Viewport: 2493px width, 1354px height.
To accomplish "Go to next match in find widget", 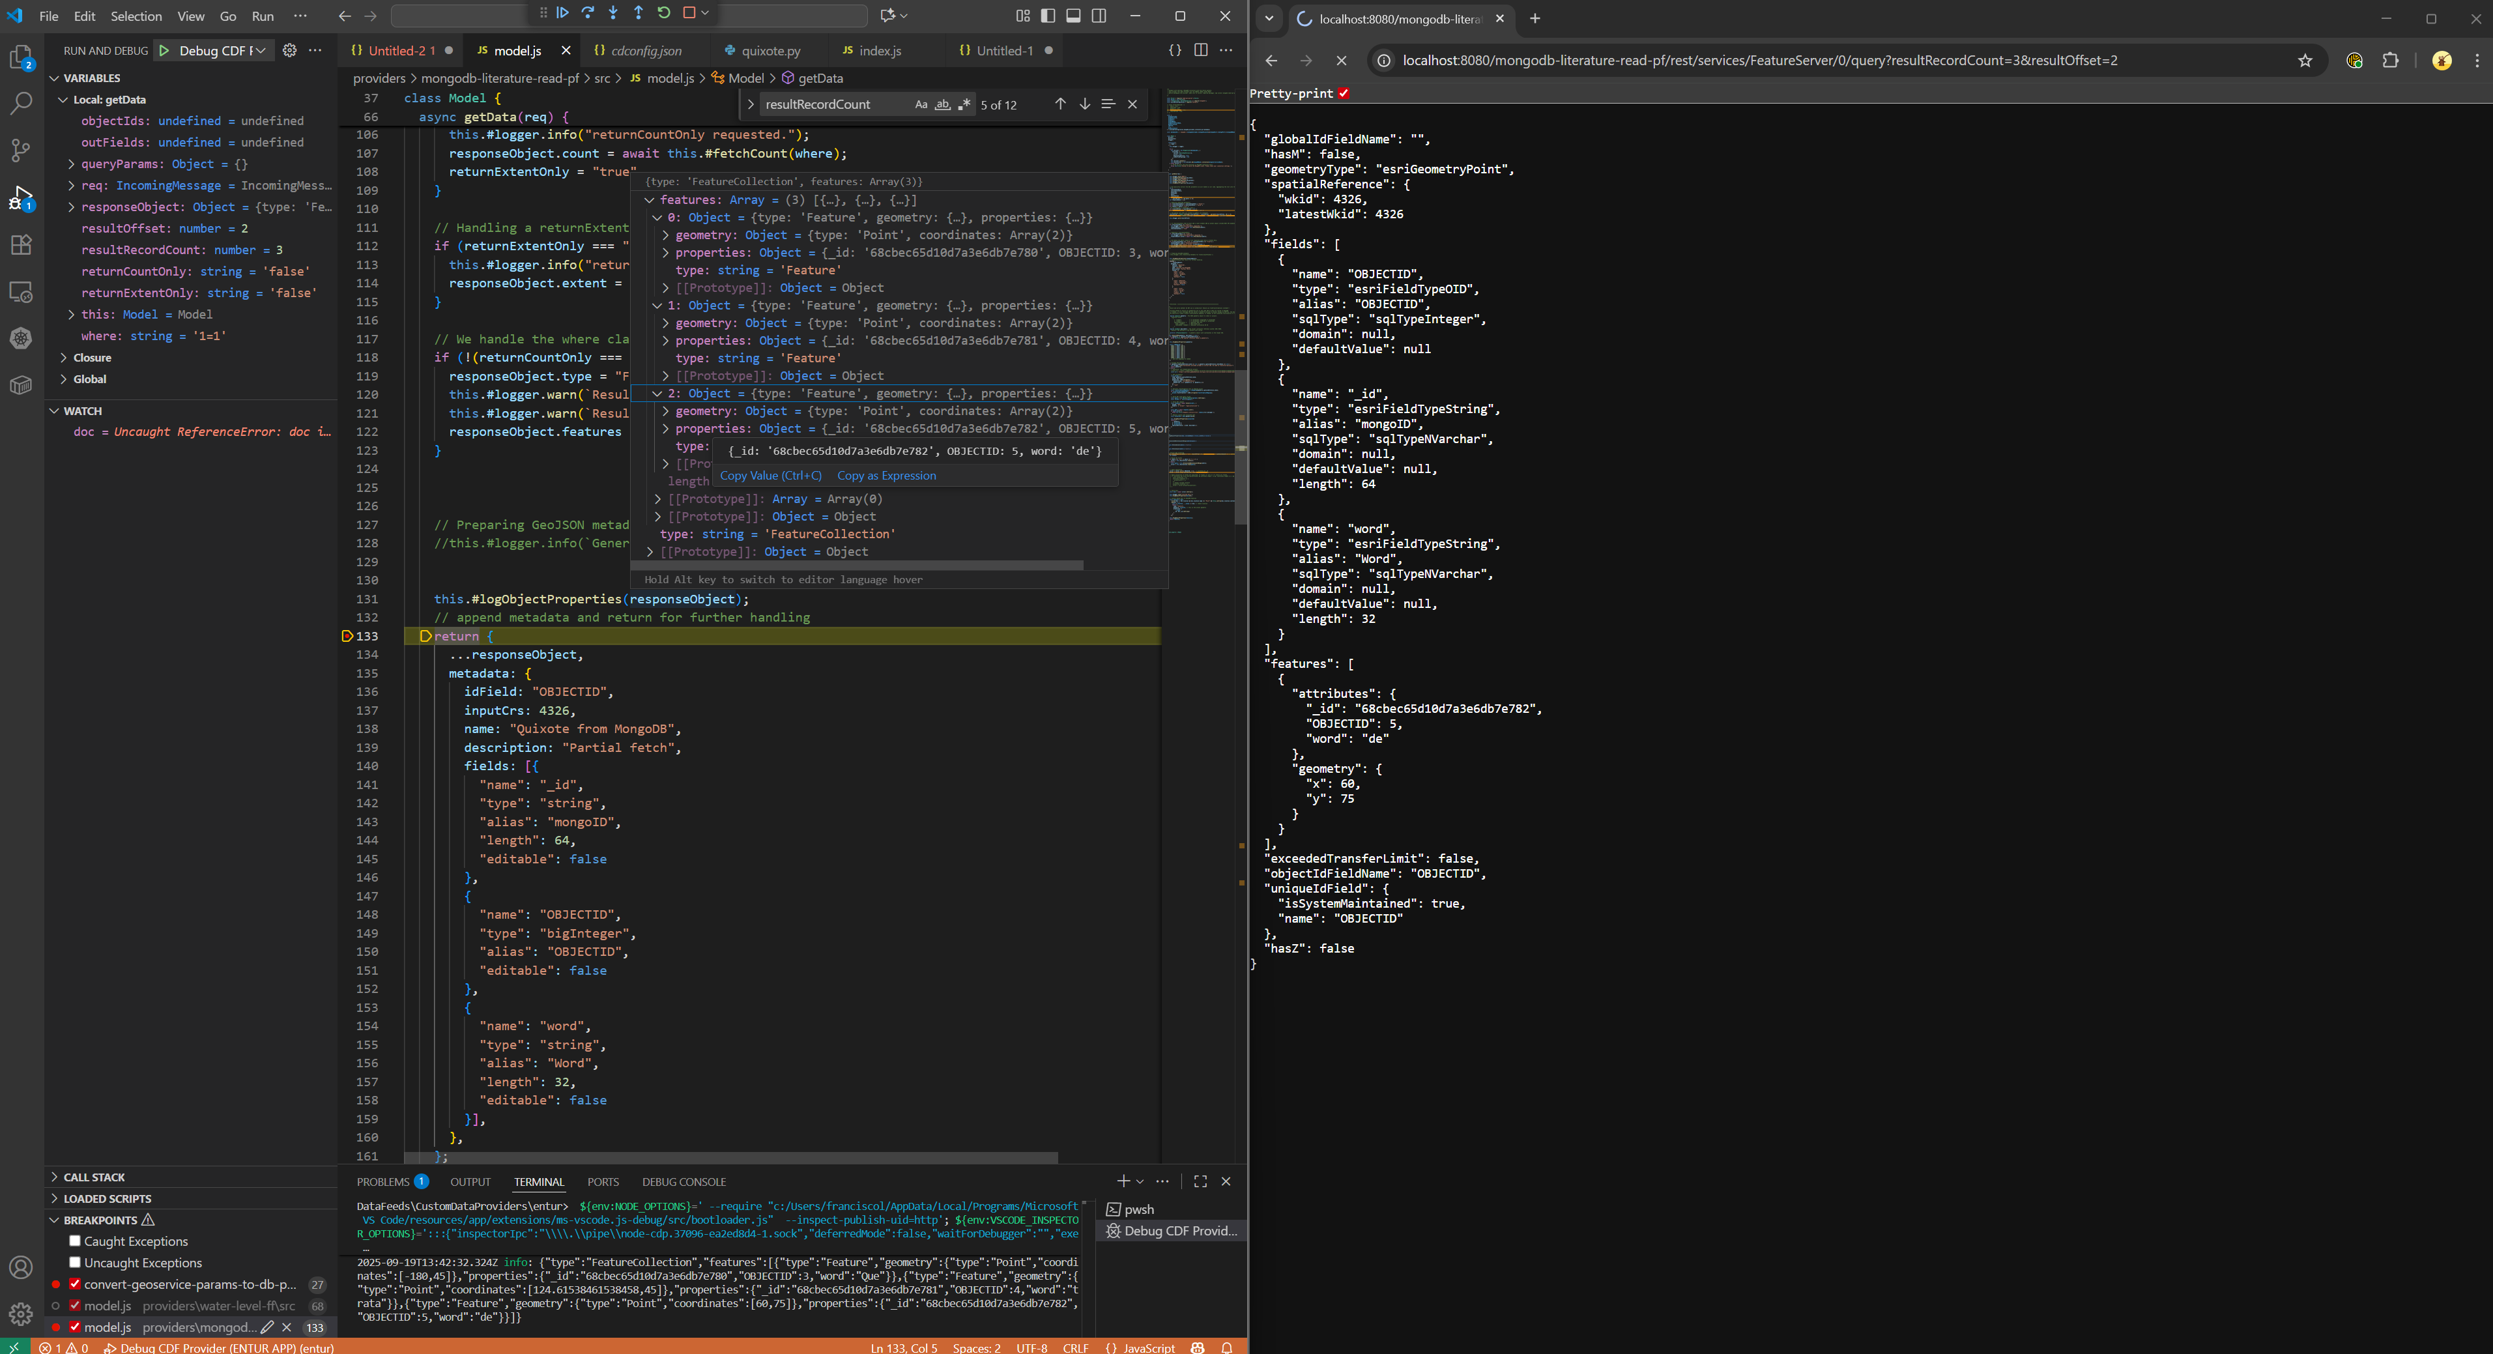I will point(1084,104).
